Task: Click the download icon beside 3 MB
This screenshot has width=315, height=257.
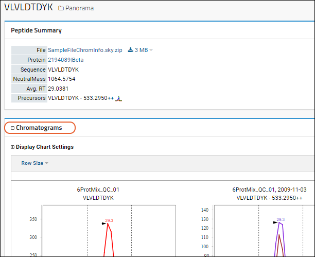Action: (131, 49)
